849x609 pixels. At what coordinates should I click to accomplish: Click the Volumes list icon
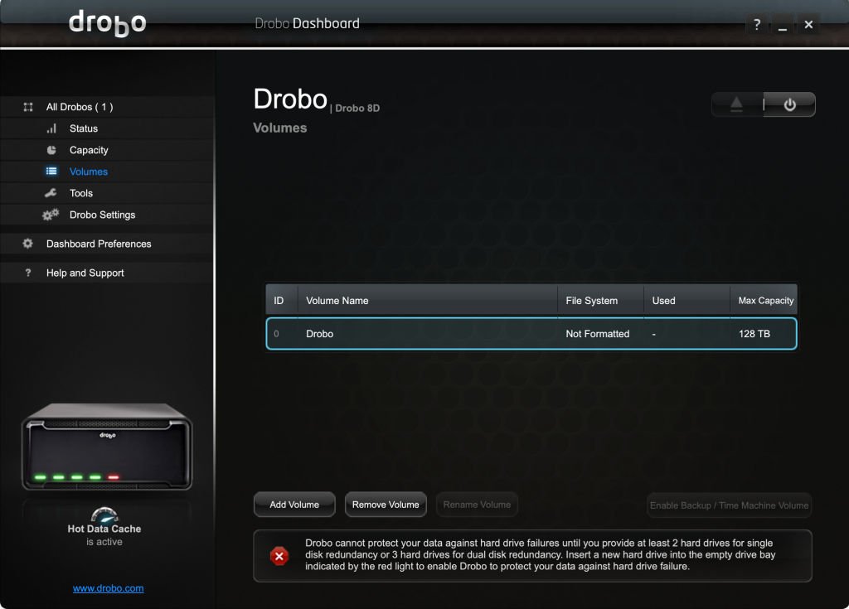tap(51, 172)
